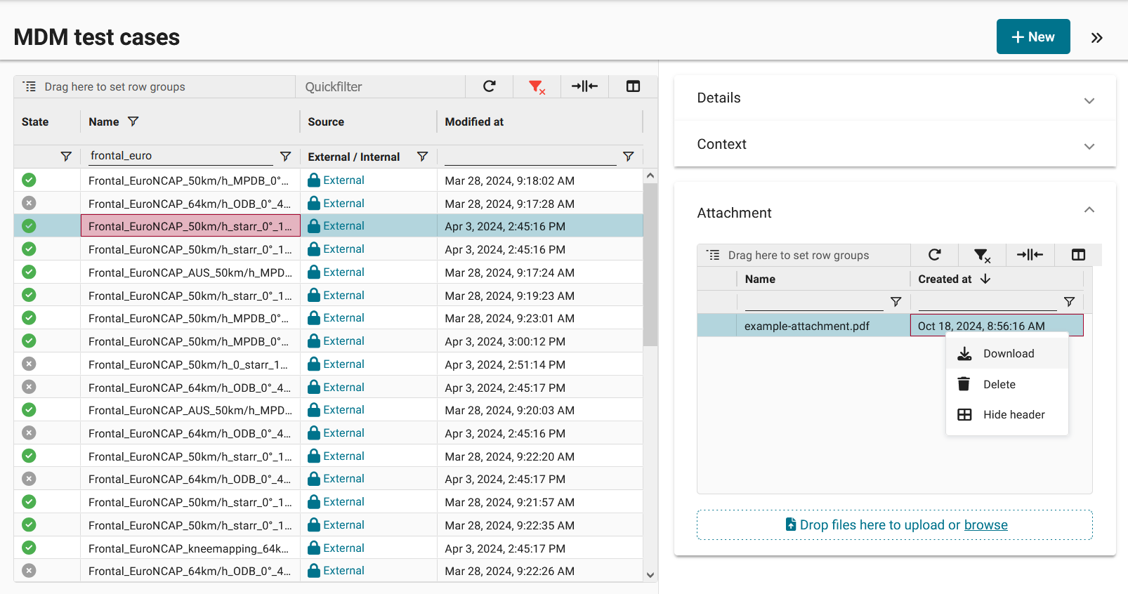Image resolution: width=1128 pixels, height=594 pixels.
Task: Click the browse link to upload files
Action: pos(985,525)
